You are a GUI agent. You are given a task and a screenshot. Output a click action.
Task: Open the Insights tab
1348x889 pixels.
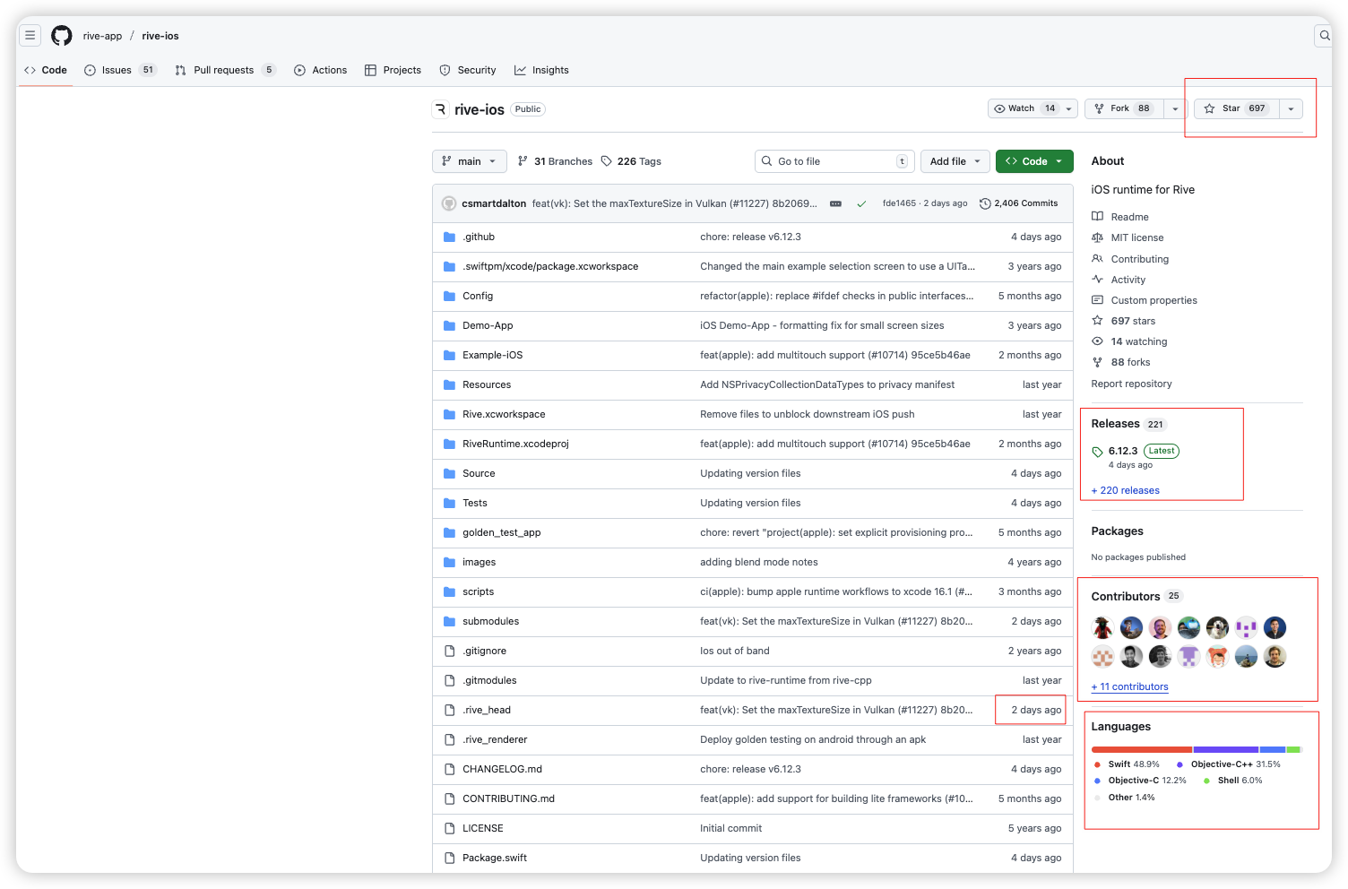coord(541,70)
